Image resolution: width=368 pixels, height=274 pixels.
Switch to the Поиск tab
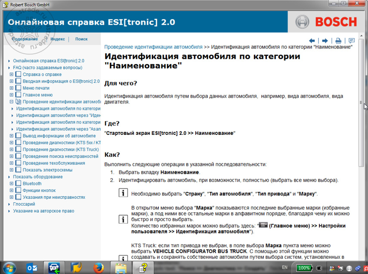(x=81, y=39)
